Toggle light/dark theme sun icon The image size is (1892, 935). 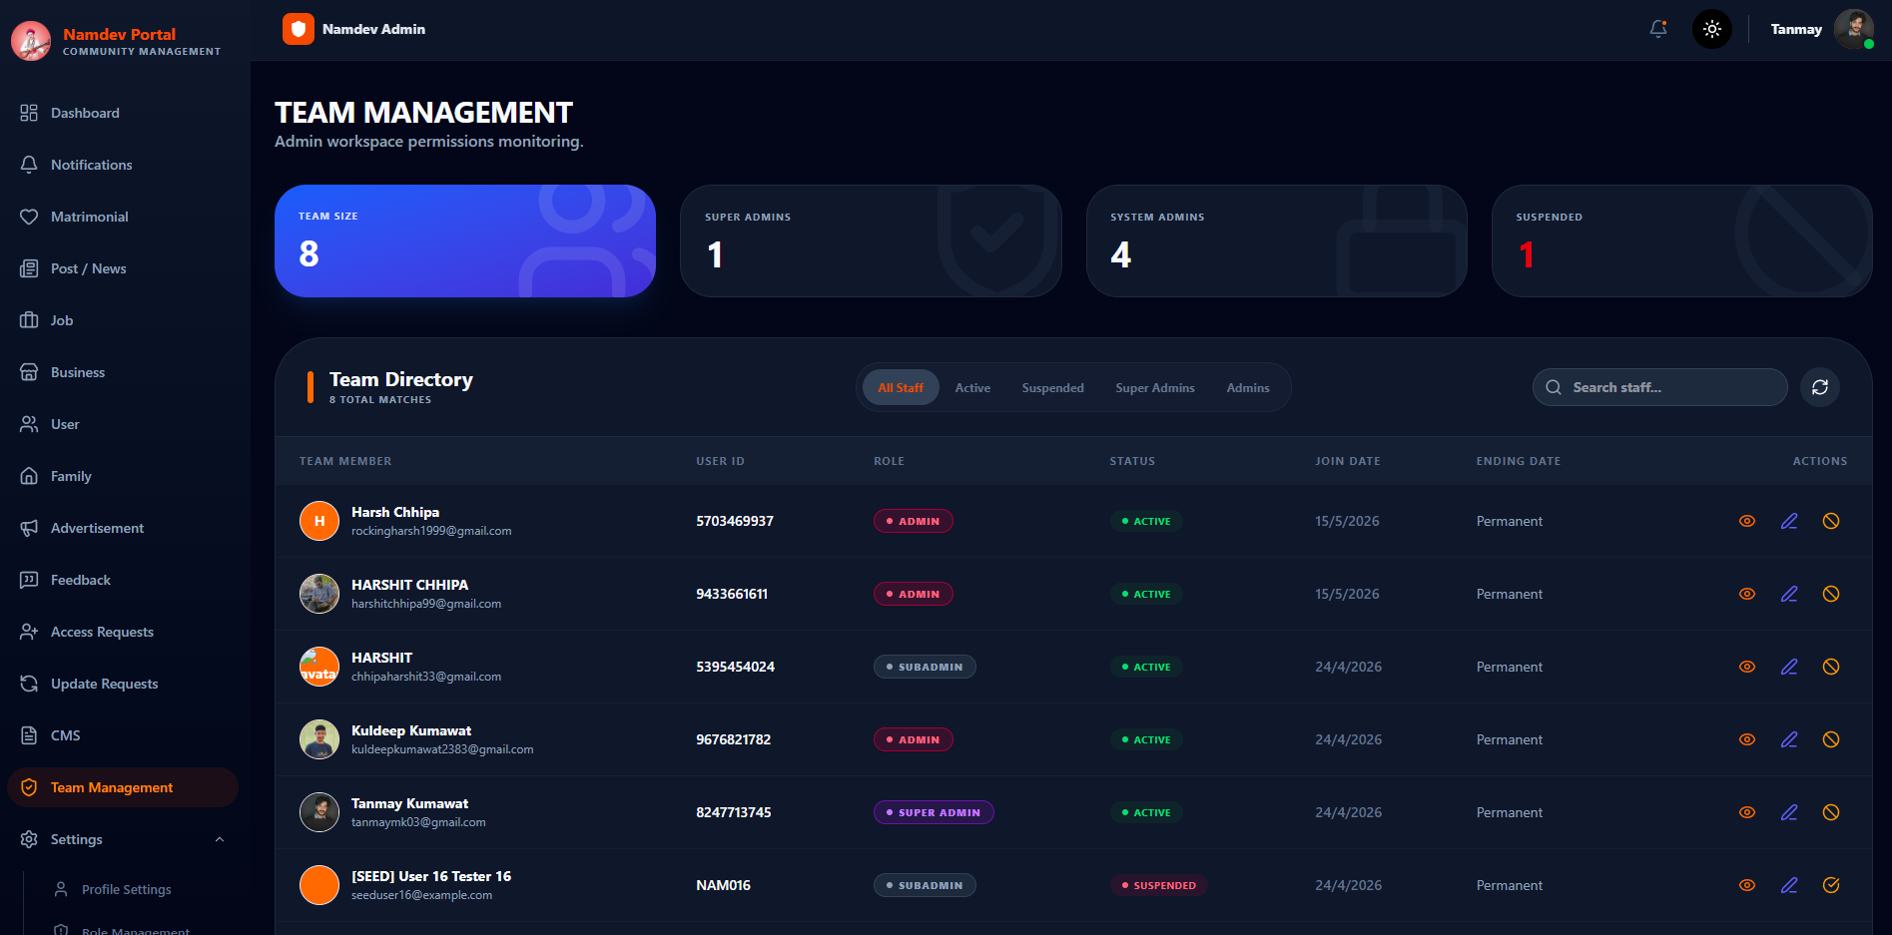pos(1712,29)
